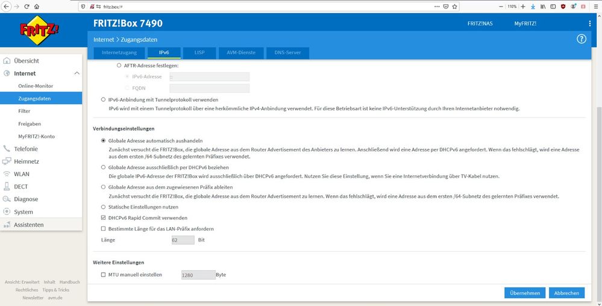The width and height of the screenshot is (602, 306).
Task: Switch to the IPv6 tab
Action: pyautogui.click(x=164, y=52)
